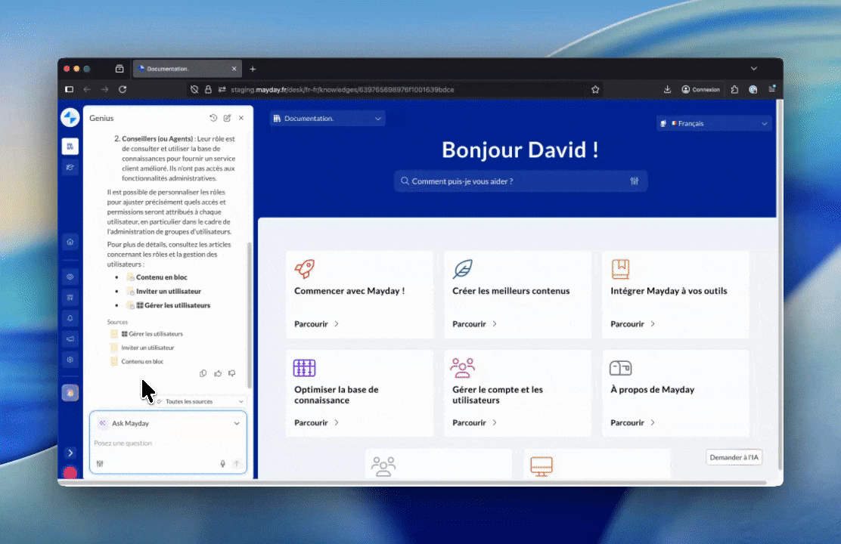Bookmark this page with the star icon
The width and height of the screenshot is (841, 544).
click(x=595, y=89)
